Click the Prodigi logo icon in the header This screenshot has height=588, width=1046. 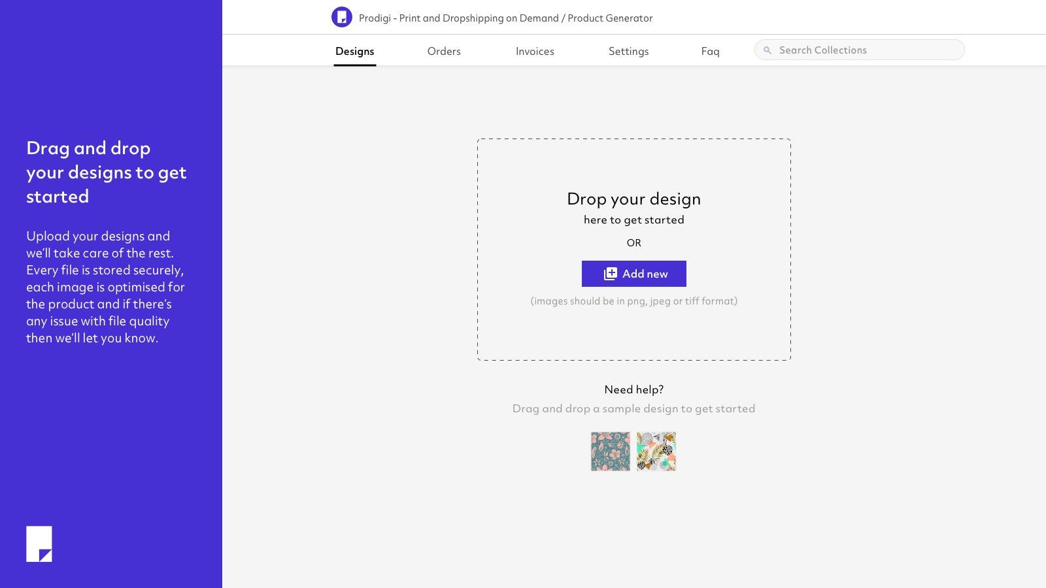341,18
